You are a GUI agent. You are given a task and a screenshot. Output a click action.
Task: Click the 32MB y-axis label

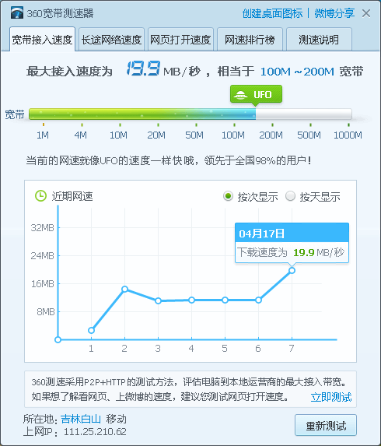[42, 228]
